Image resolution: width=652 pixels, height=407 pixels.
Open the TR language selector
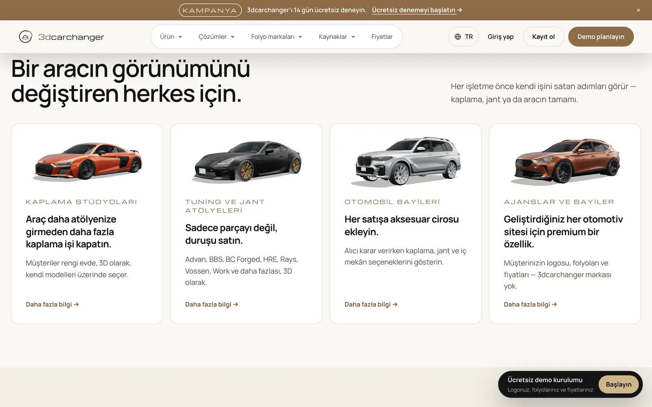pos(464,37)
